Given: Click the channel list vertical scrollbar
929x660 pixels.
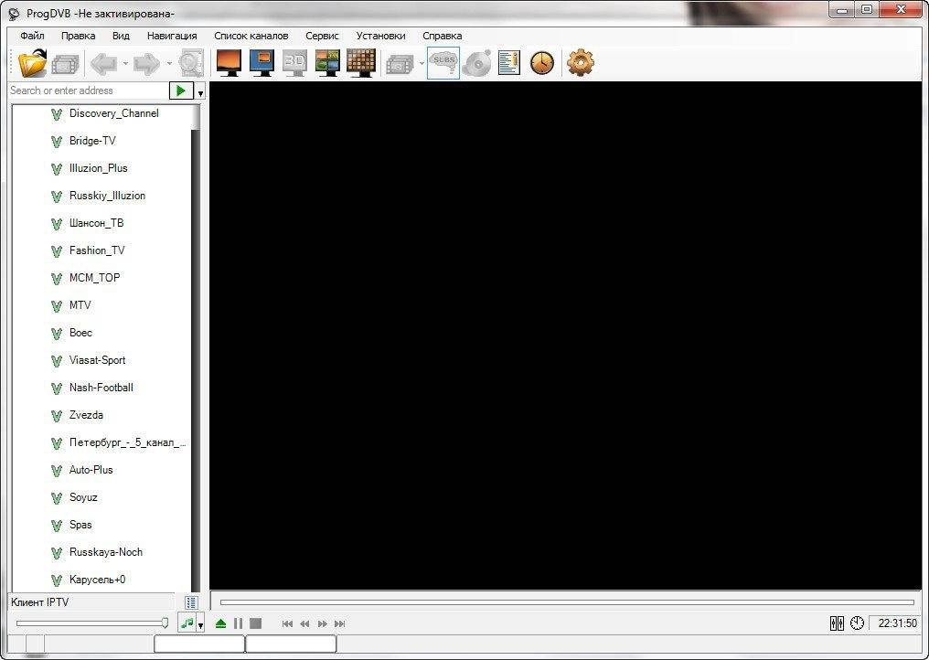Looking at the screenshot, I should click(x=196, y=348).
